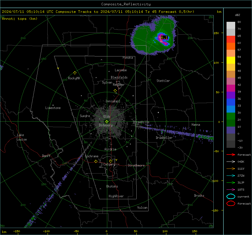Click the asterisk marker above Limestone

[x=53, y=105]
